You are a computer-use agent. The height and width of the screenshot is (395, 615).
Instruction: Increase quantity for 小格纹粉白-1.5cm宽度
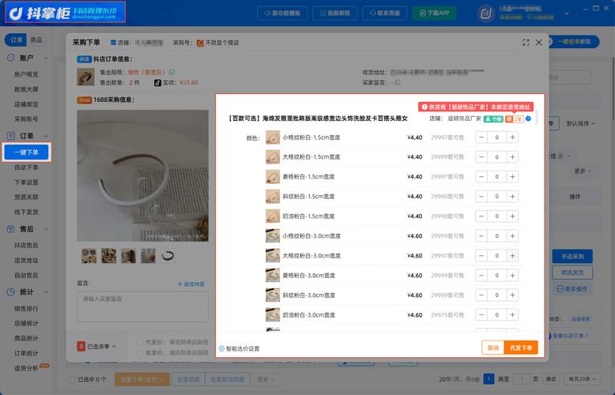(x=512, y=137)
